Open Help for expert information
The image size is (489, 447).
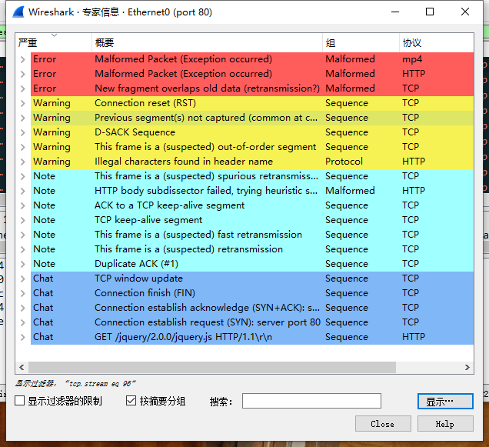[445, 424]
